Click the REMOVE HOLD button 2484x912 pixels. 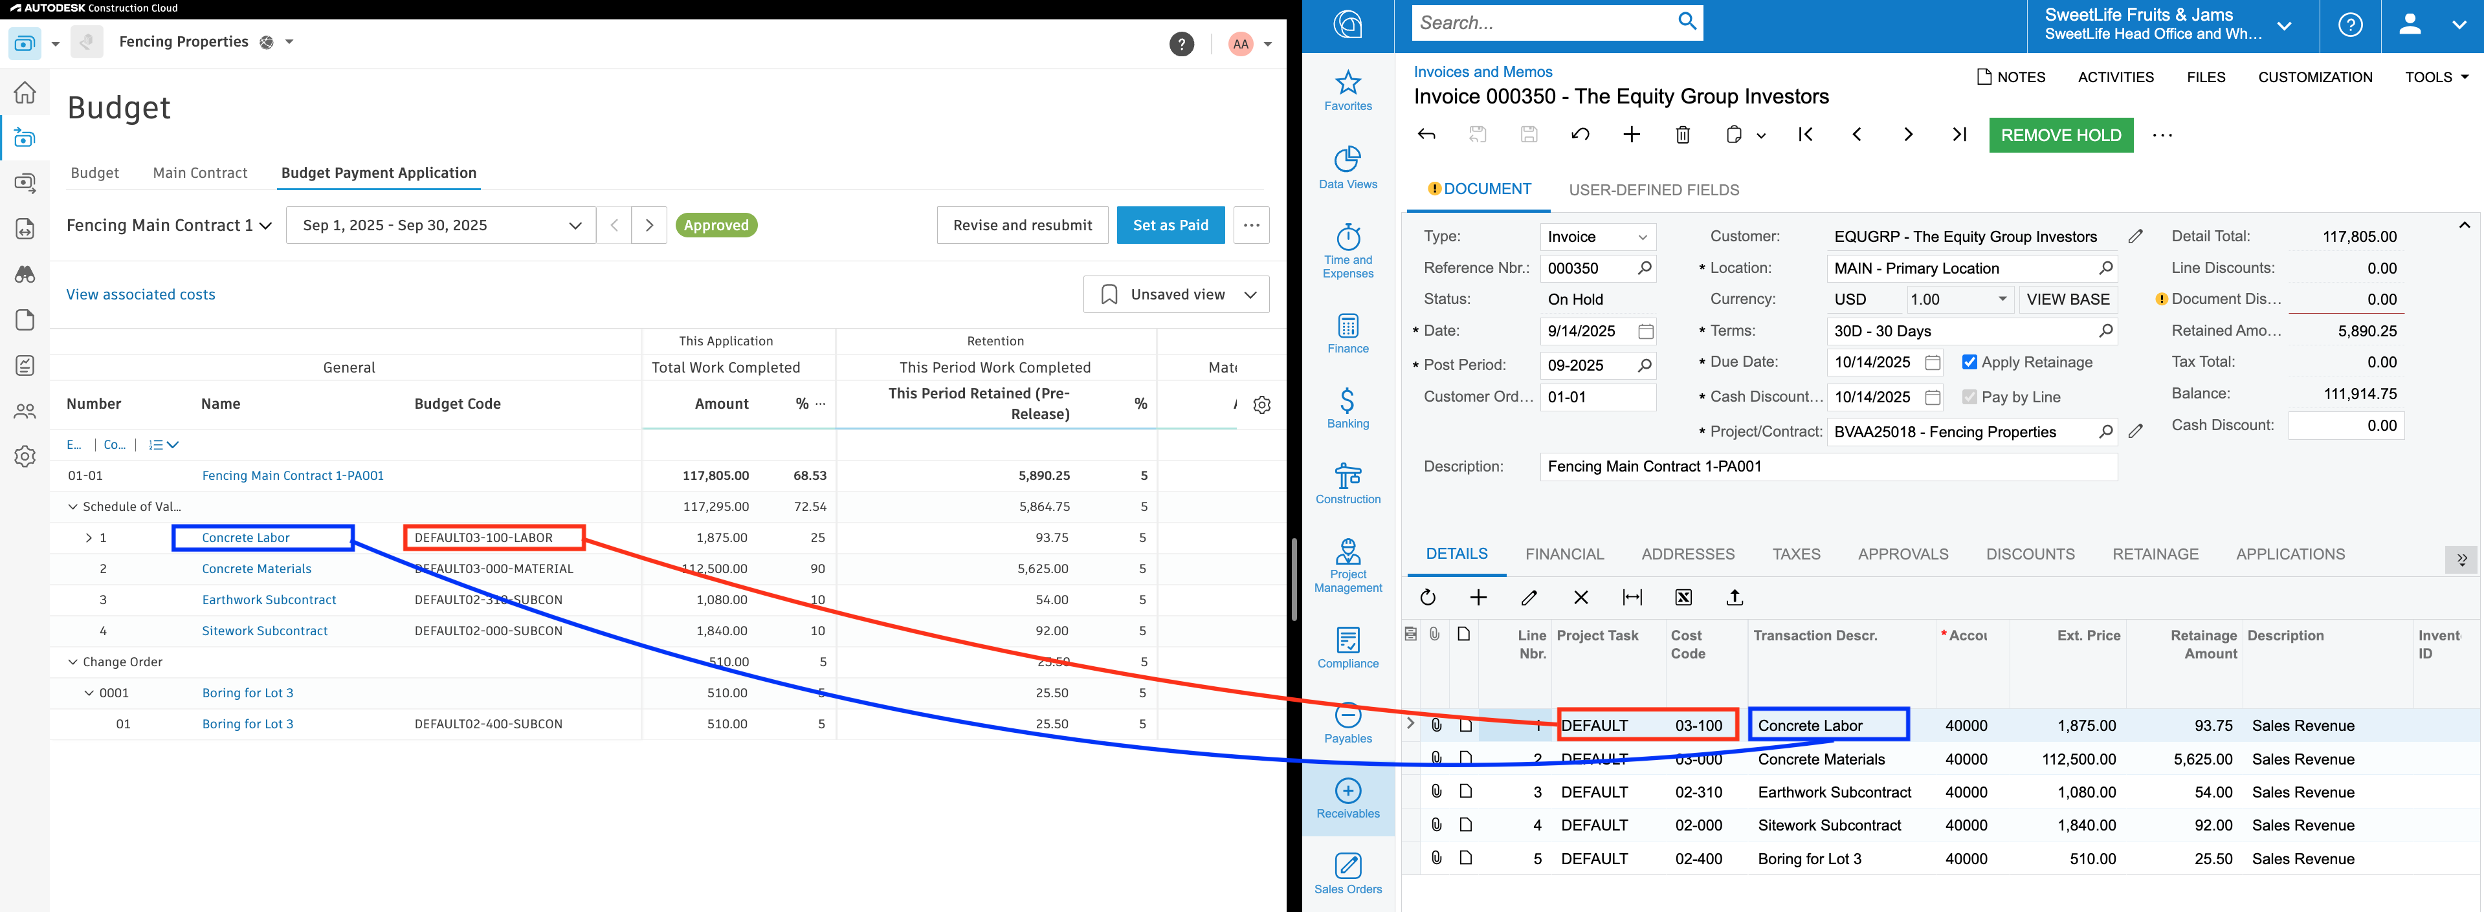(2061, 135)
